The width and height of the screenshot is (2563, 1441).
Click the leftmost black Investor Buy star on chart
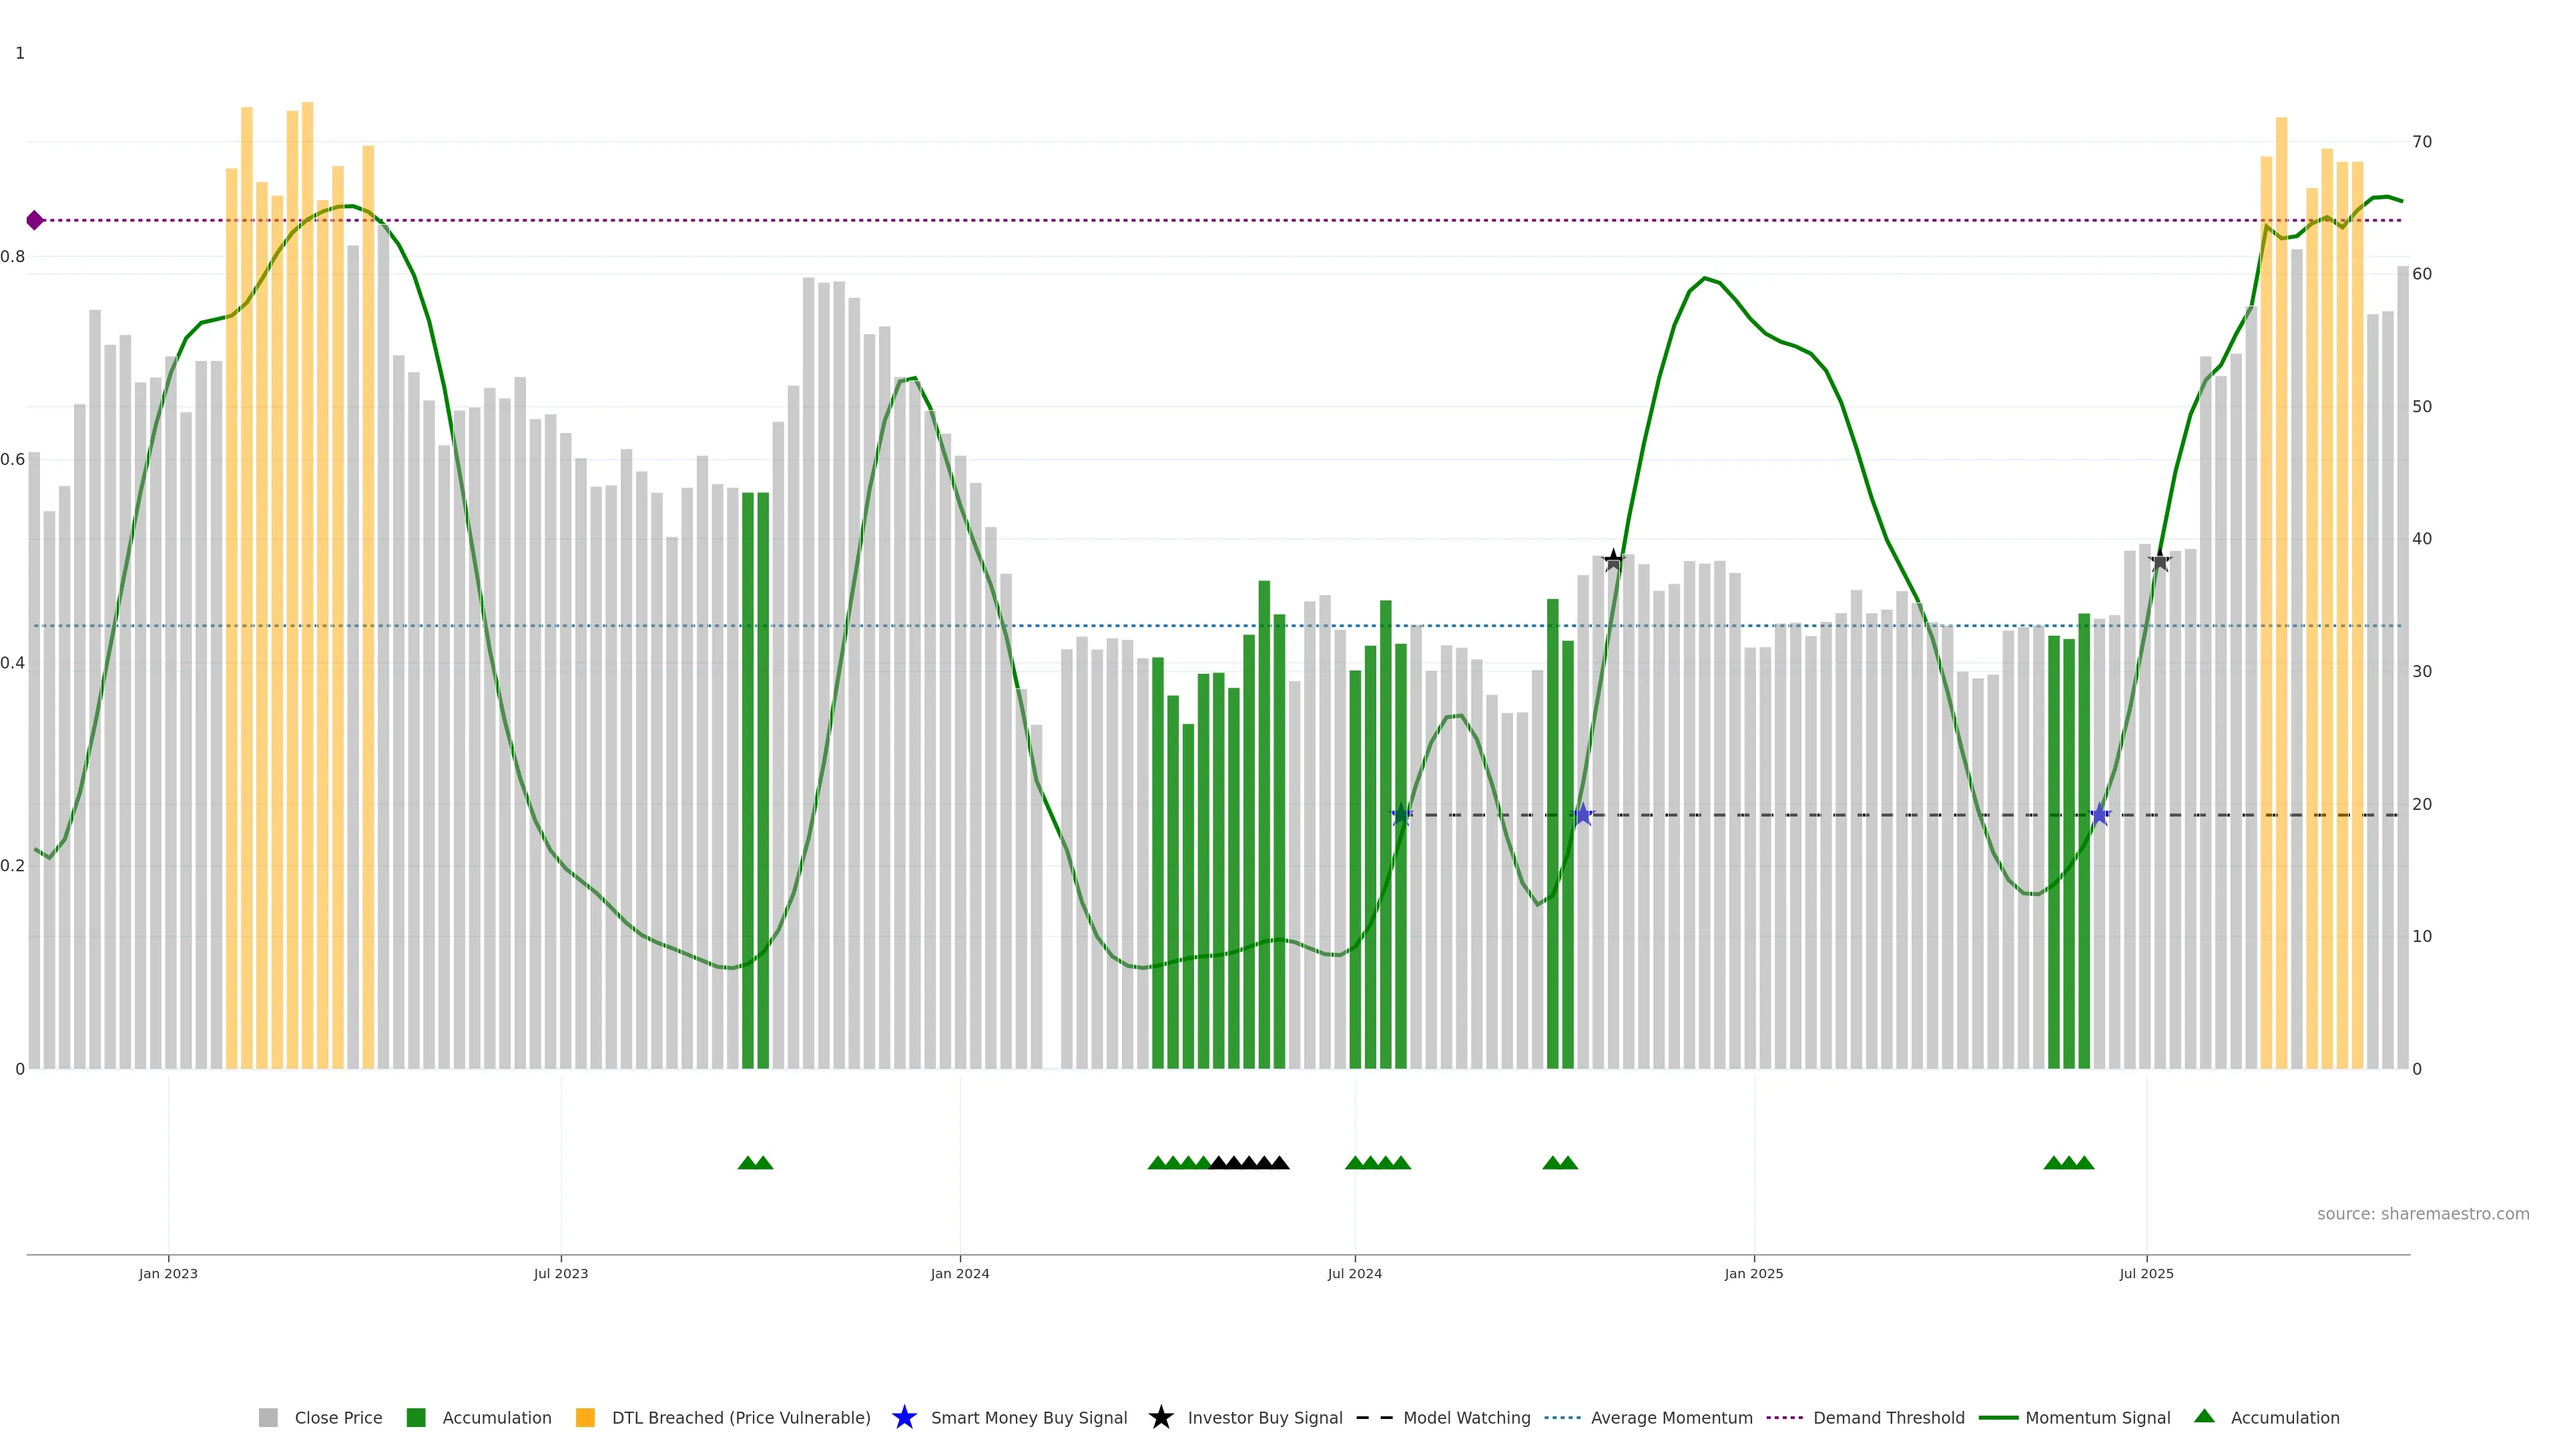[x=1614, y=561]
